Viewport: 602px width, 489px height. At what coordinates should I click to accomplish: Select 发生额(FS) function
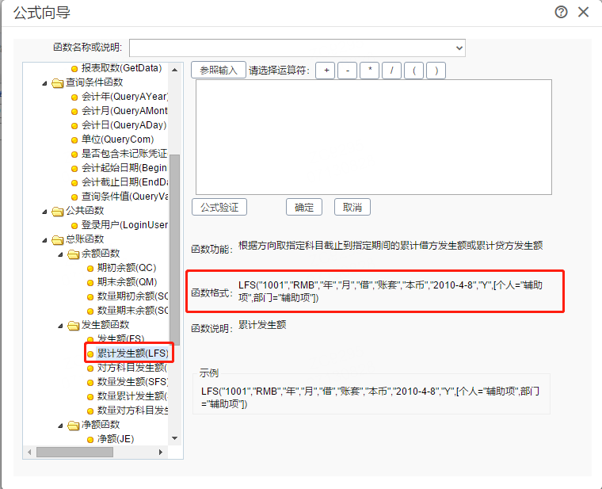click(120, 338)
